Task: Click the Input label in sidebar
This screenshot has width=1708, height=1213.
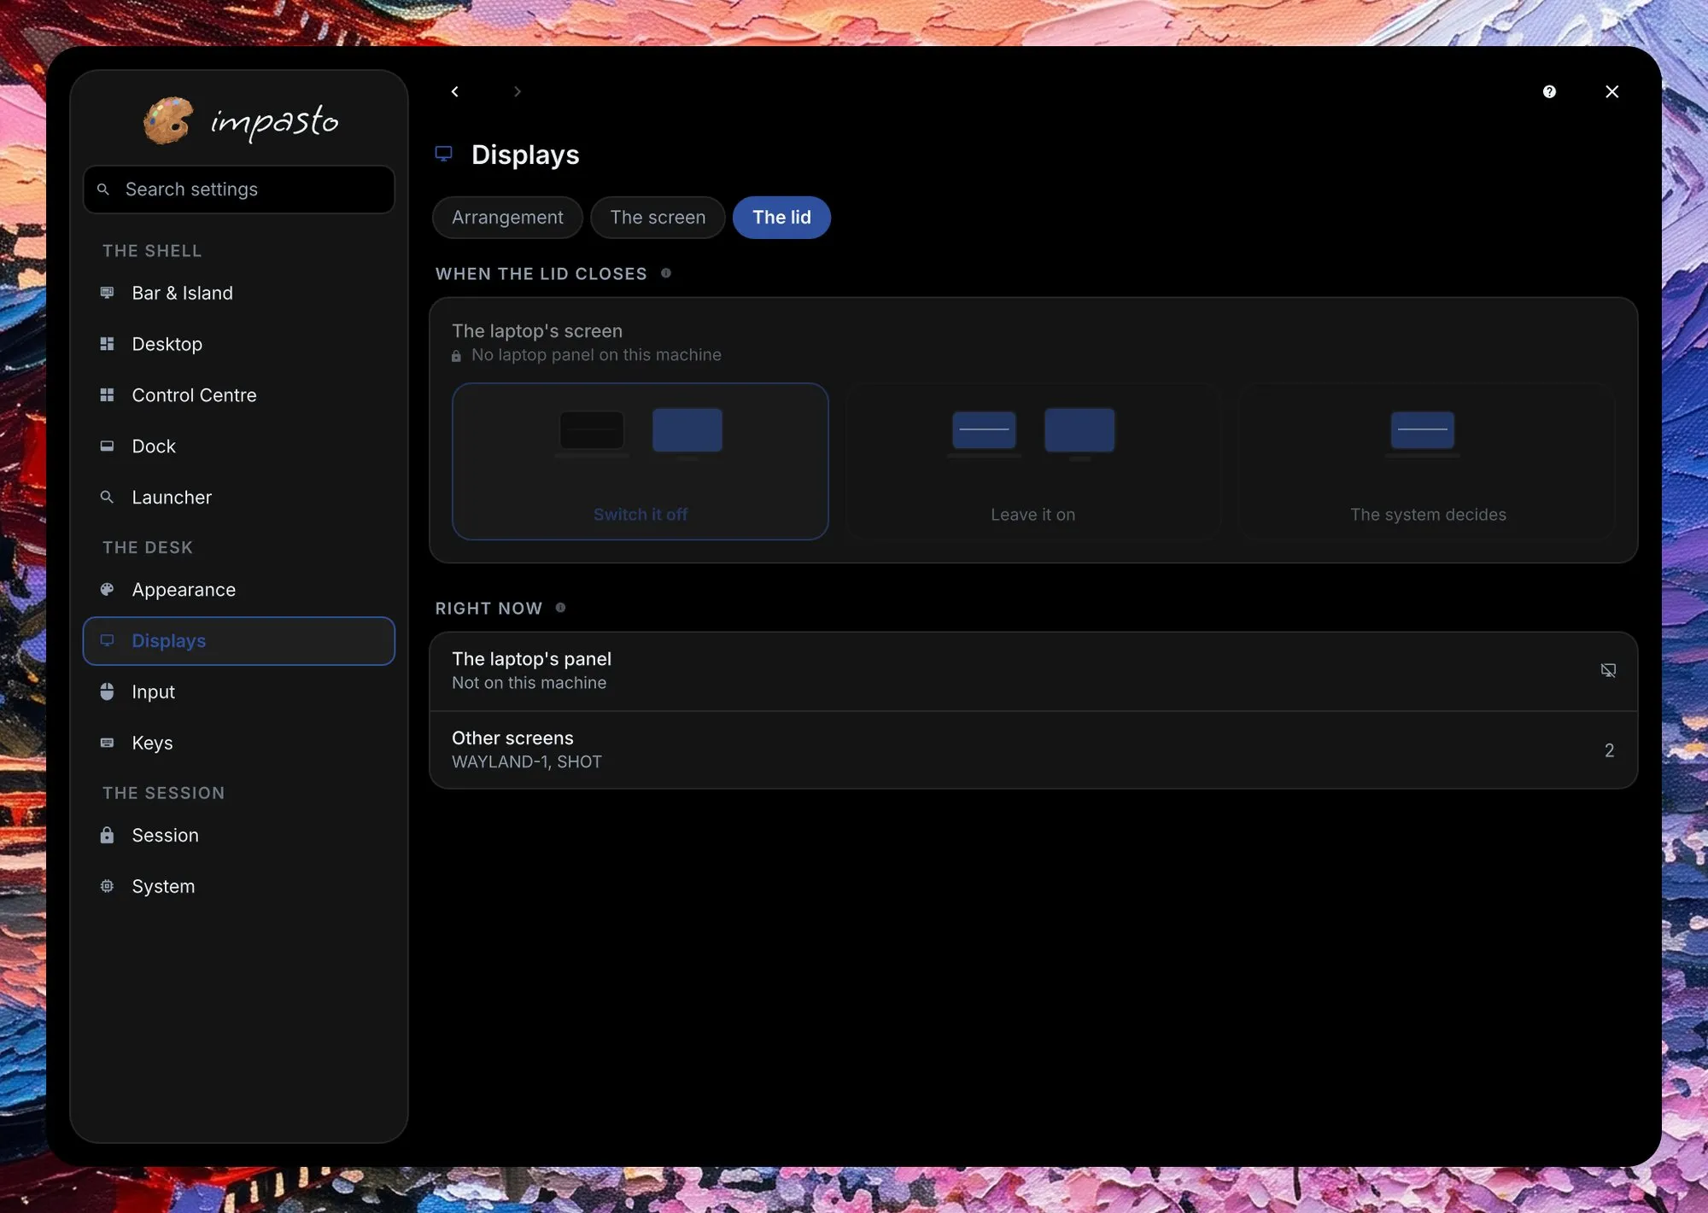Action: point(153,692)
